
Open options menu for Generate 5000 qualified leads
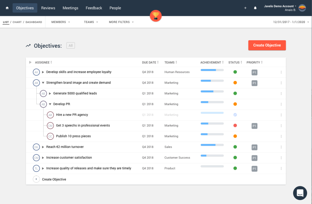pos(281,93)
